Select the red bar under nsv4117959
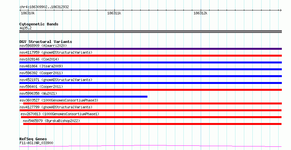The image size is (291, 150). [x=150, y=56]
